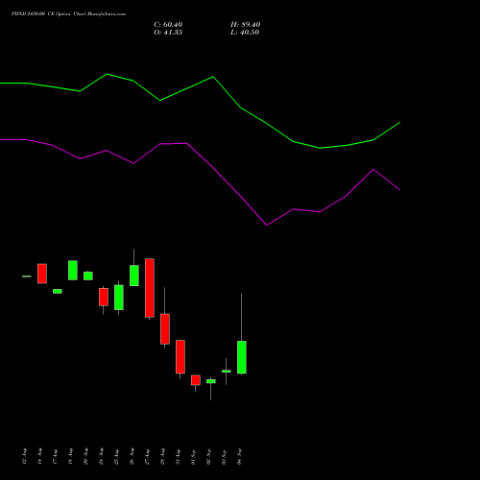Viewport: 480px width, 480px height.
Task: Click the green indicator line's final rising segment
Action: click(x=387, y=132)
